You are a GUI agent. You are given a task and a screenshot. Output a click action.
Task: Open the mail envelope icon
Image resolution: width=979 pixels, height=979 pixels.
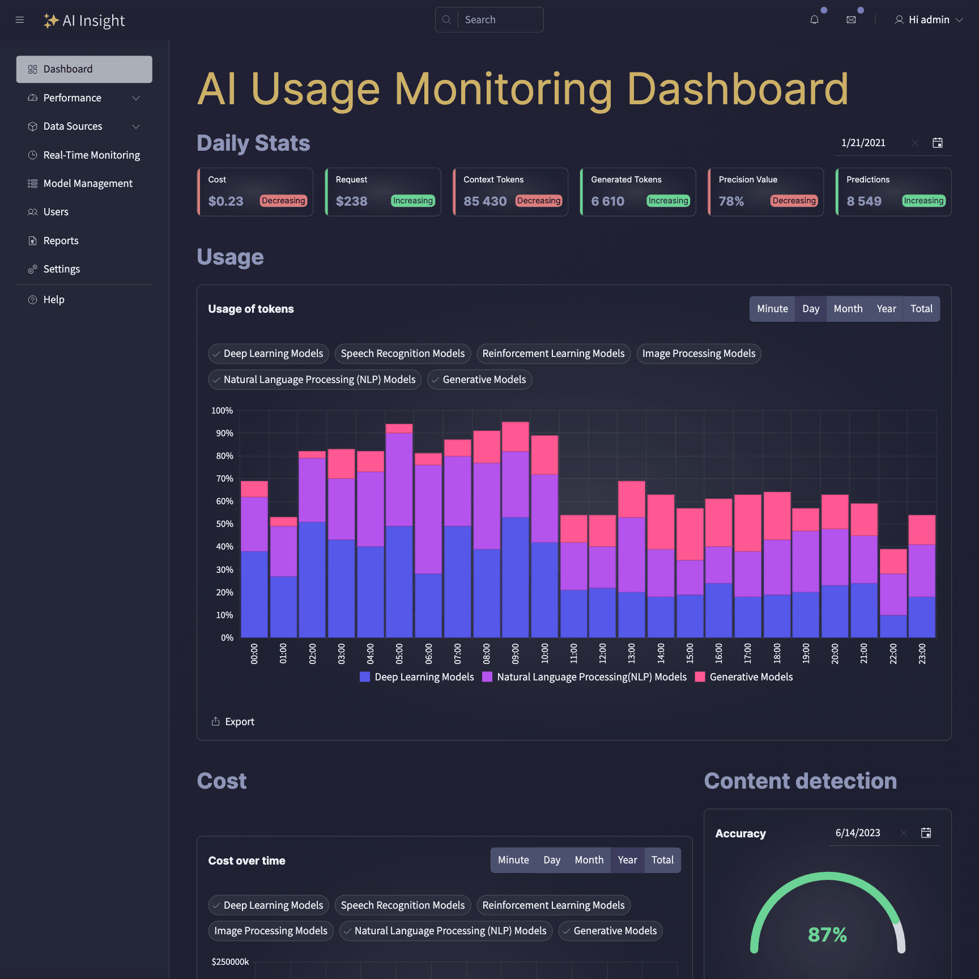tap(851, 20)
